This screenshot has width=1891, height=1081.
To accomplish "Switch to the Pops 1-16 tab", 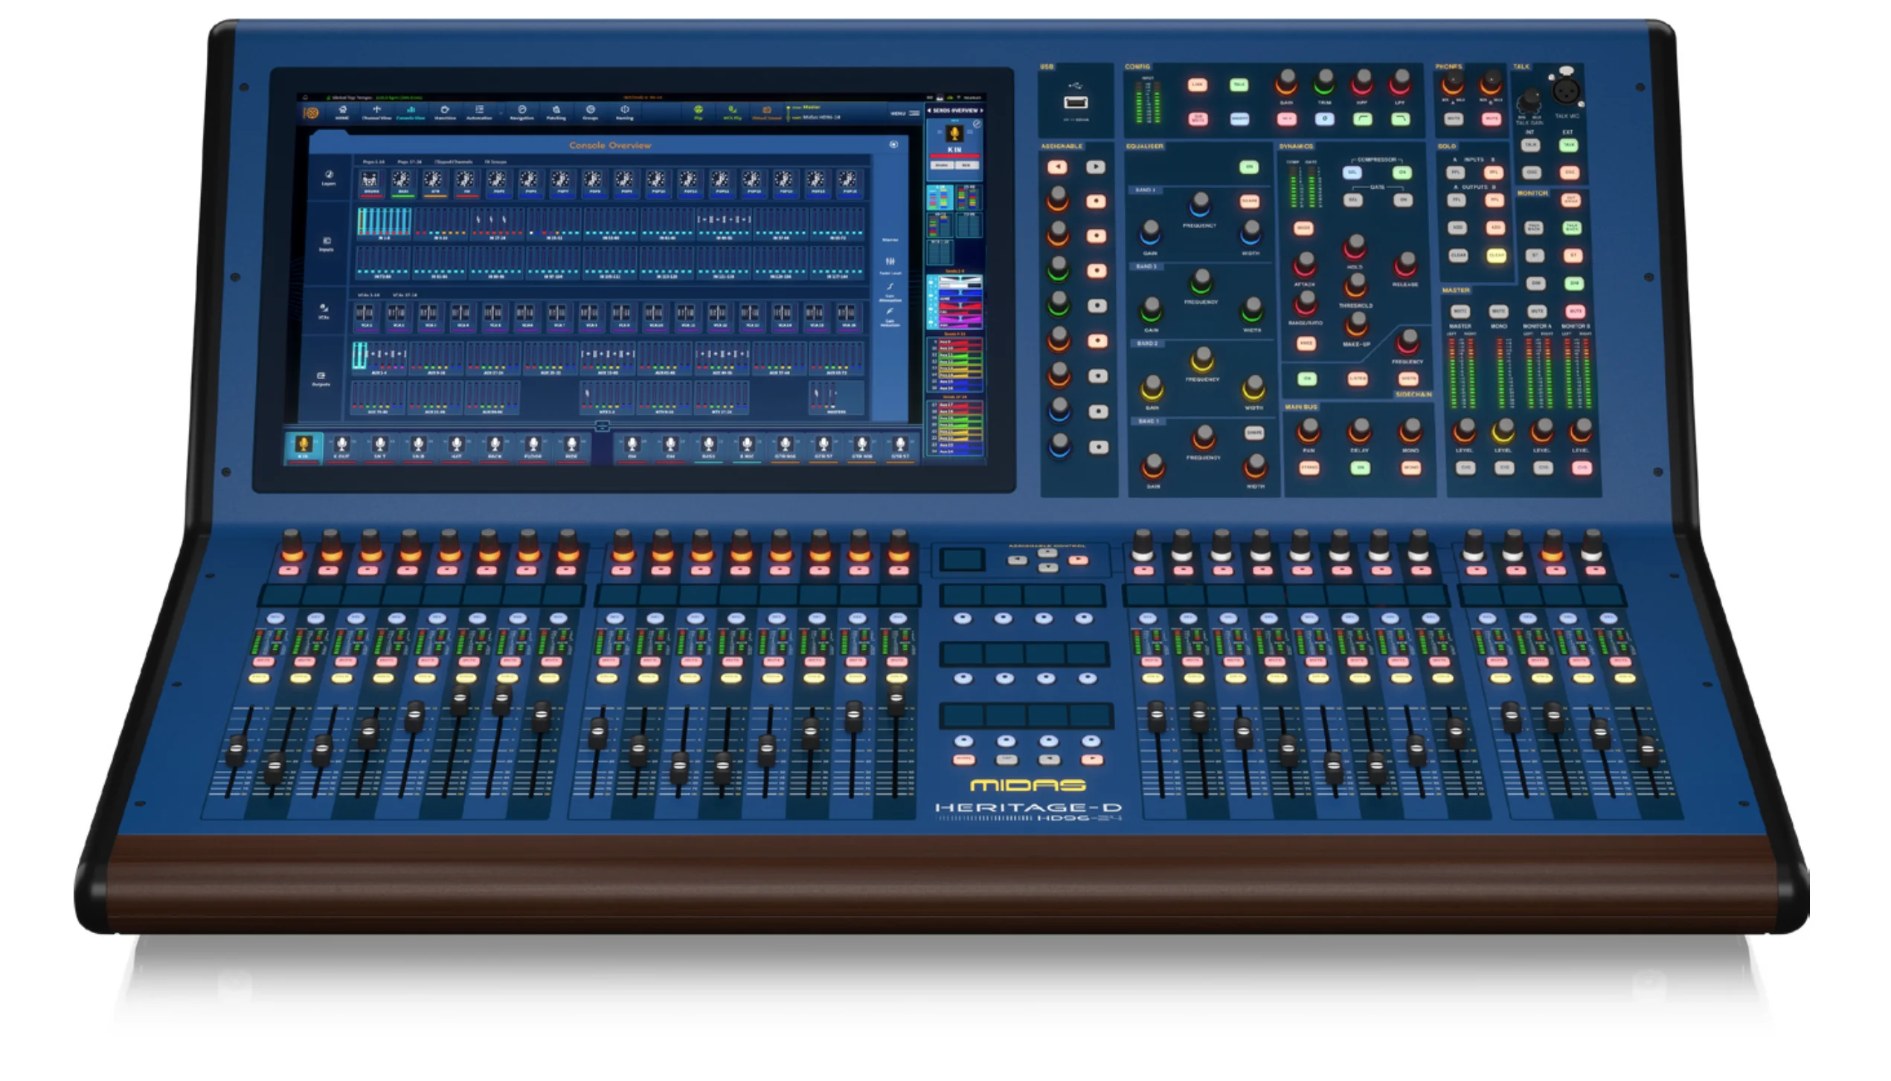I will click(374, 161).
